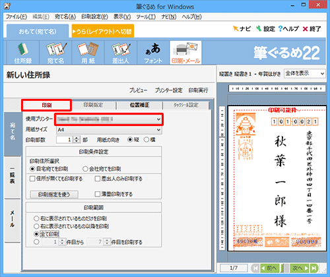The width and height of the screenshot is (330, 277).
Task: Select the 印刷・メール print and mail icon
Action: click(x=185, y=53)
